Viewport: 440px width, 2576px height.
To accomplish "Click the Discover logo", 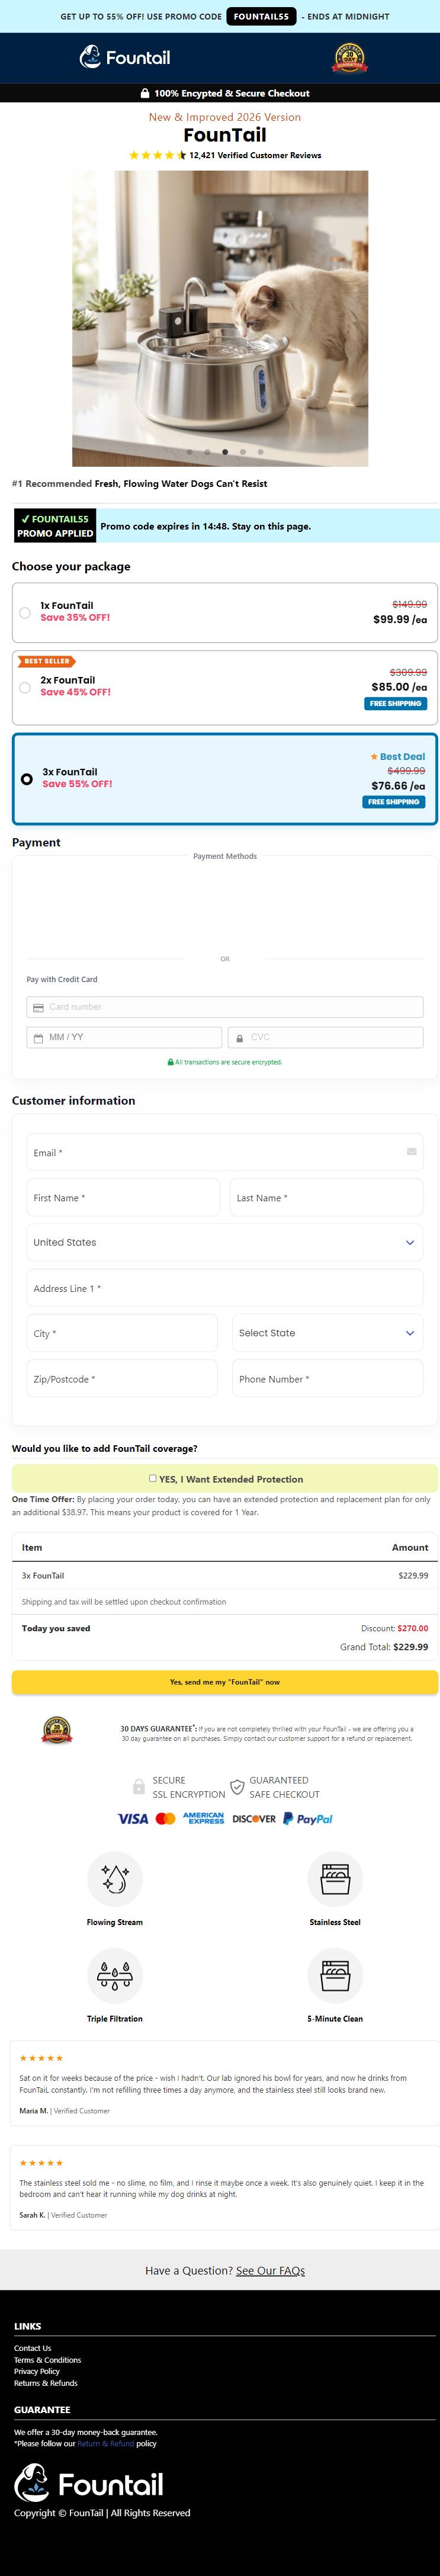I will coord(254,1819).
